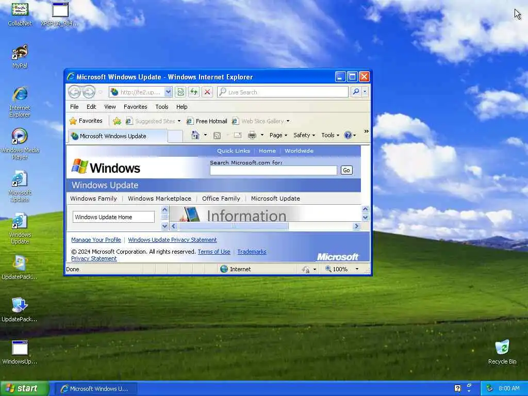
Task: Open the recent pages dropdown arrow
Action: pyautogui.click(x=101, y=92)
